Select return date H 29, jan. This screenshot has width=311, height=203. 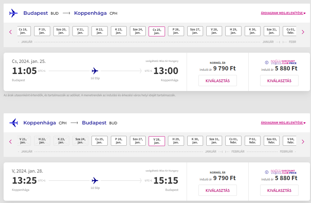tap(176, 141)
